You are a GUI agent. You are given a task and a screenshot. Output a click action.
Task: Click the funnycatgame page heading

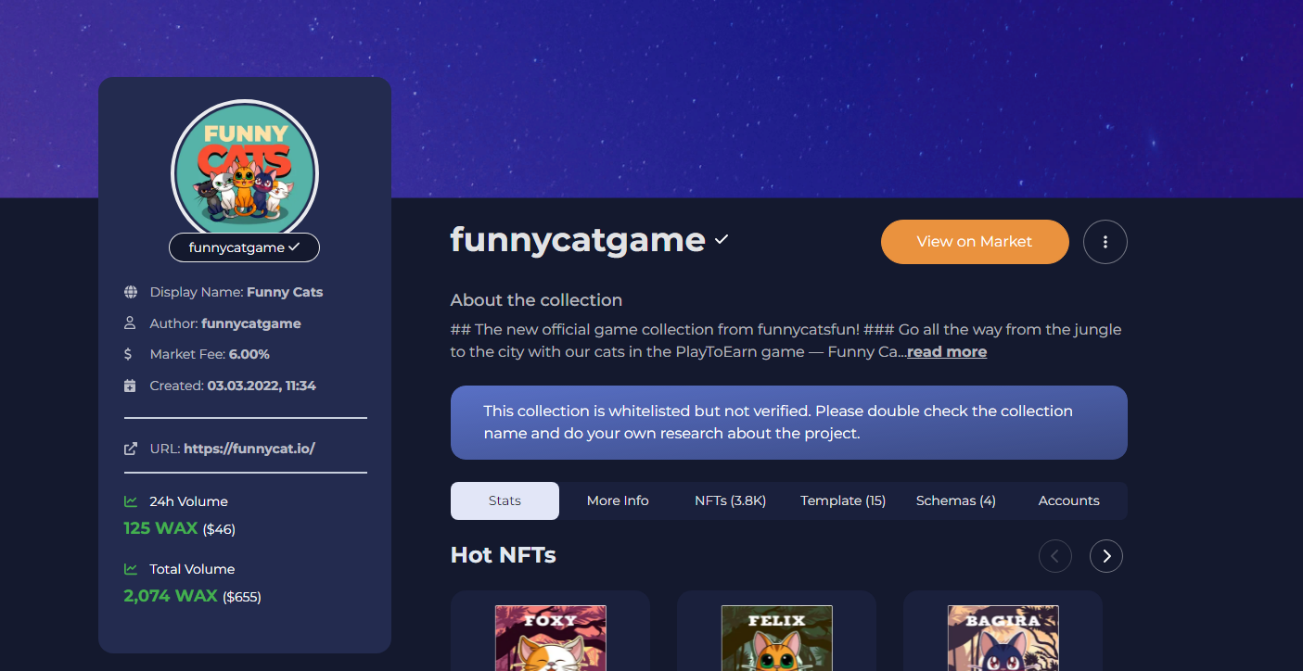[x=578, y=240]
